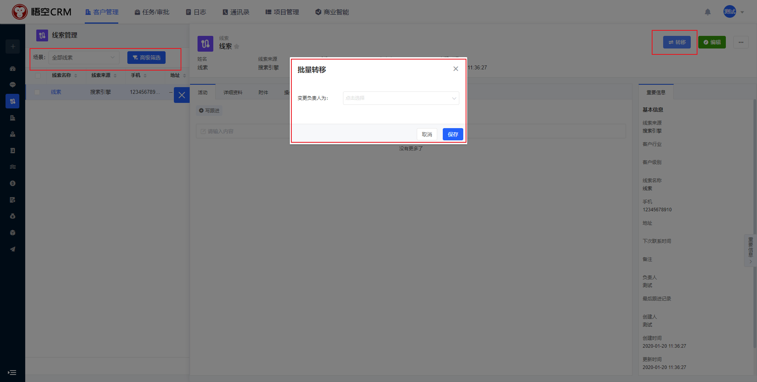The width and height of the screenshot is (757, 382).
Task: Click the 高级筛选 button
Action: (x=146, y=58)
